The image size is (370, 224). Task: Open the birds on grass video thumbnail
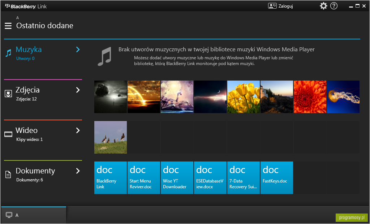click(111, 137)
